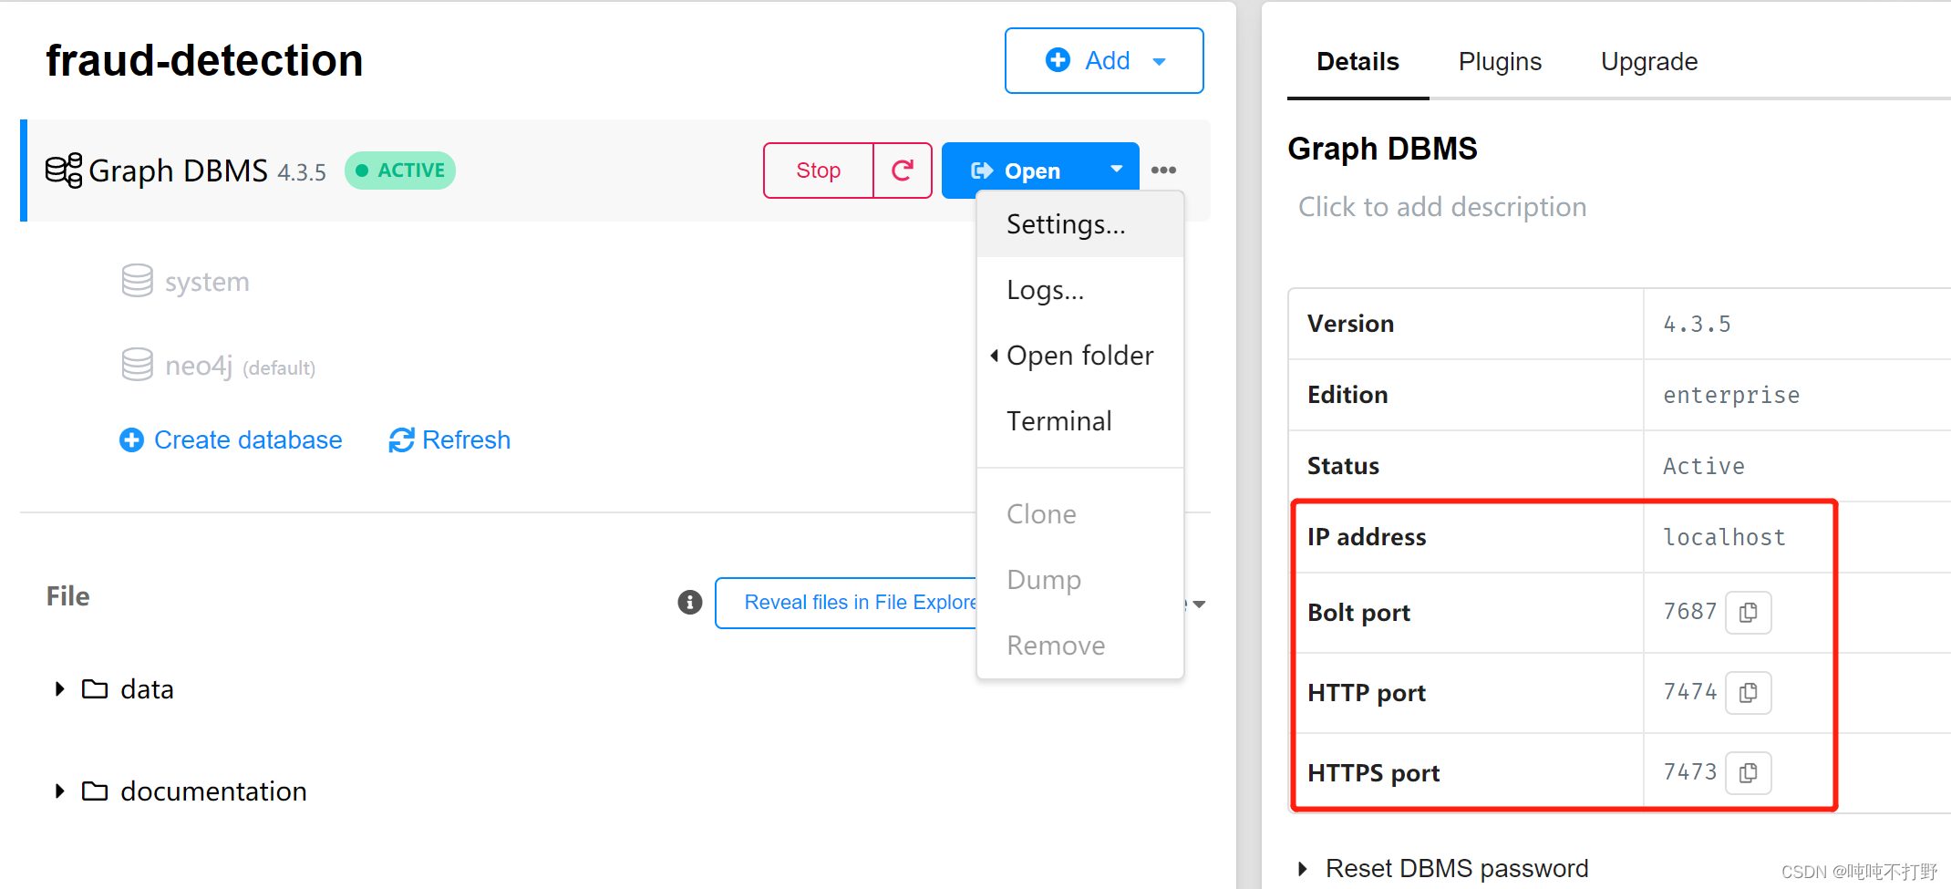1951x889 pixels.
Task: Switch to the Details tab
Action: pyautogui.click(x=1357, y=61)
